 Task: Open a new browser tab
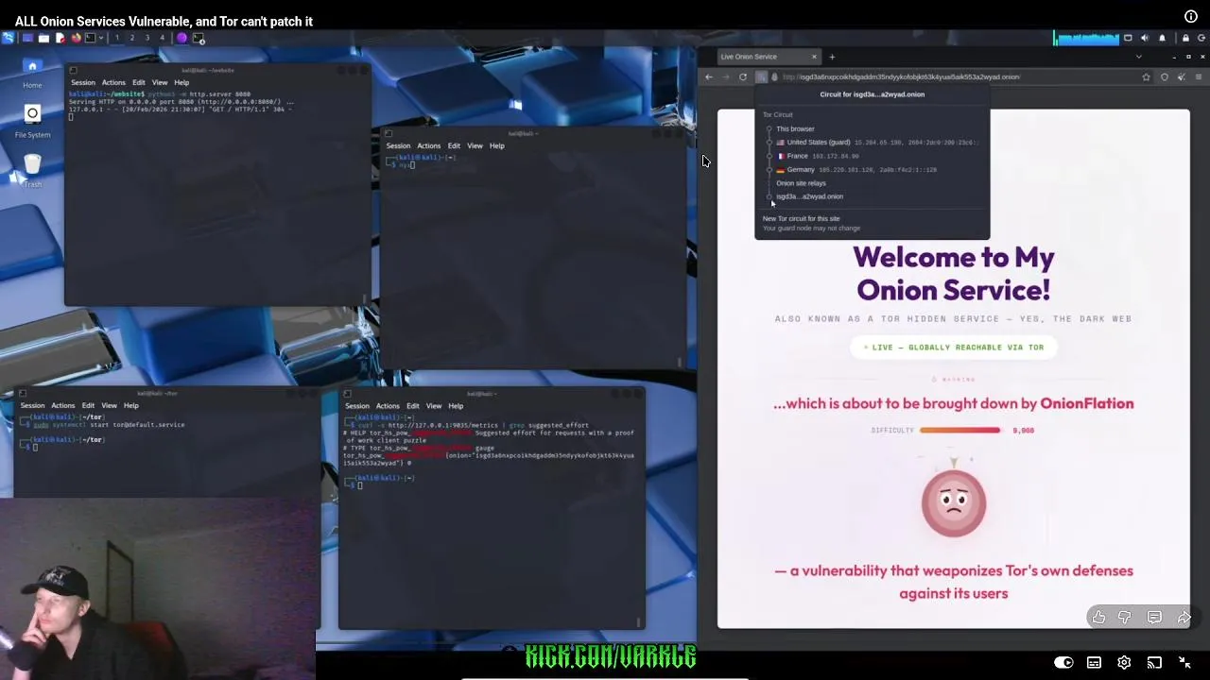pyautogui.click(x=832, y=57)
